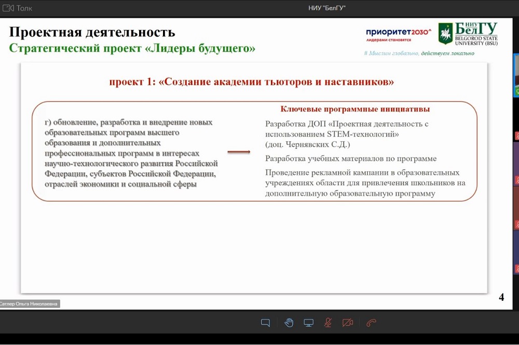The width and height of the screenshot is (519, 345).
Task: Select the purple participant tile
Action: (516, 161)
